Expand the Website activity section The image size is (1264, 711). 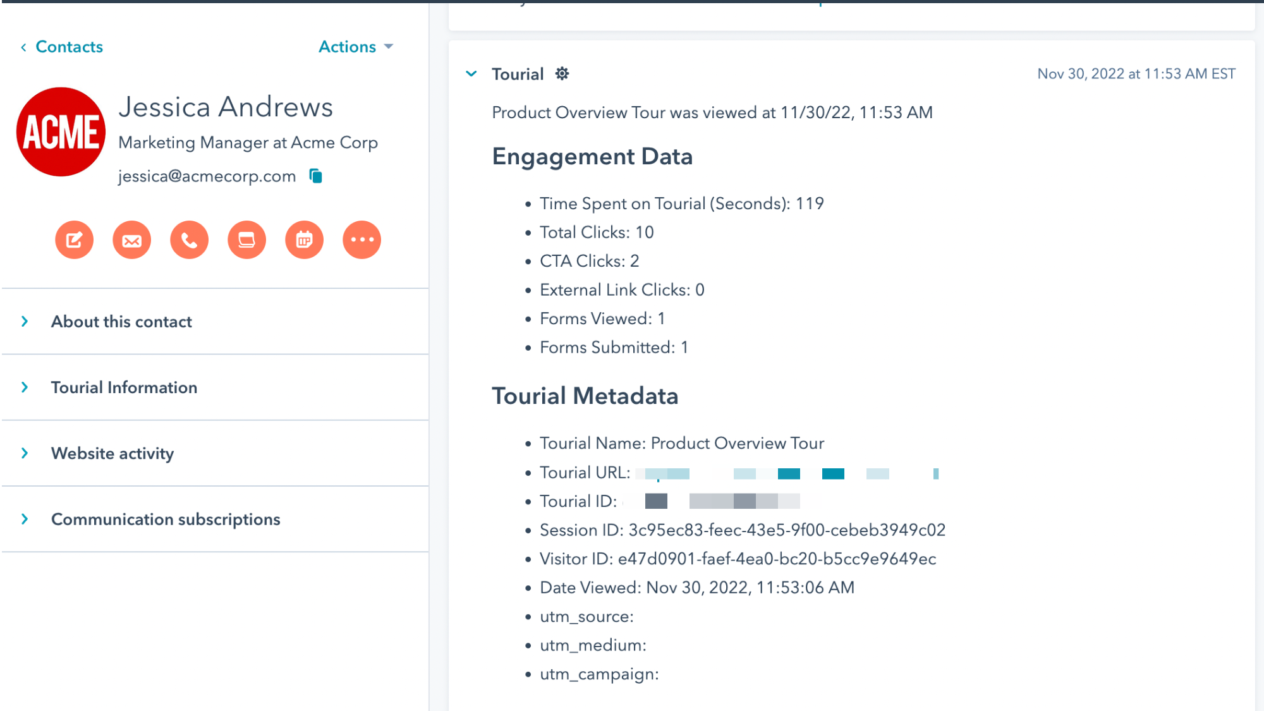tap(112, 453)
